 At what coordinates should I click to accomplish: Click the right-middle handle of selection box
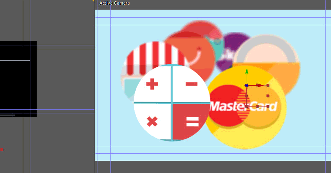[268, 96]
